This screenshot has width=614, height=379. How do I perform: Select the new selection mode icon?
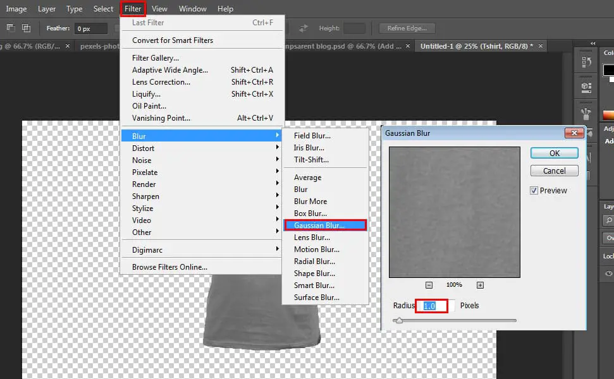(10, 27)
